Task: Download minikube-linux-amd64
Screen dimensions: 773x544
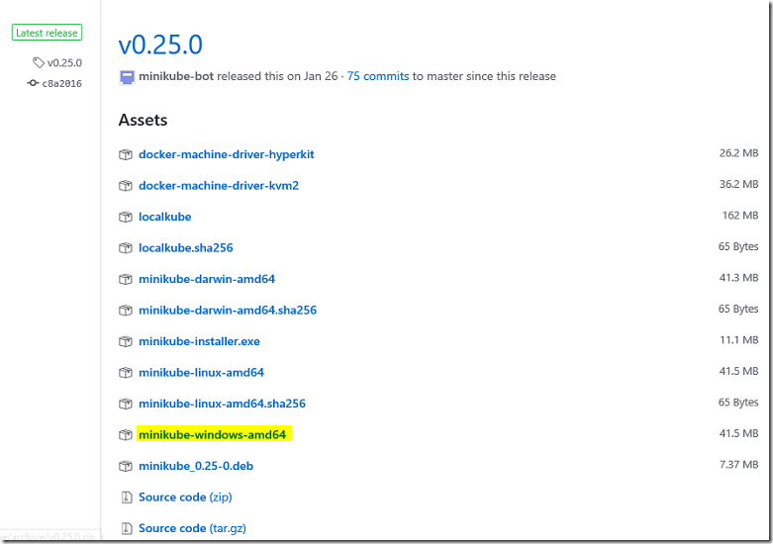Action: (201, 373)
